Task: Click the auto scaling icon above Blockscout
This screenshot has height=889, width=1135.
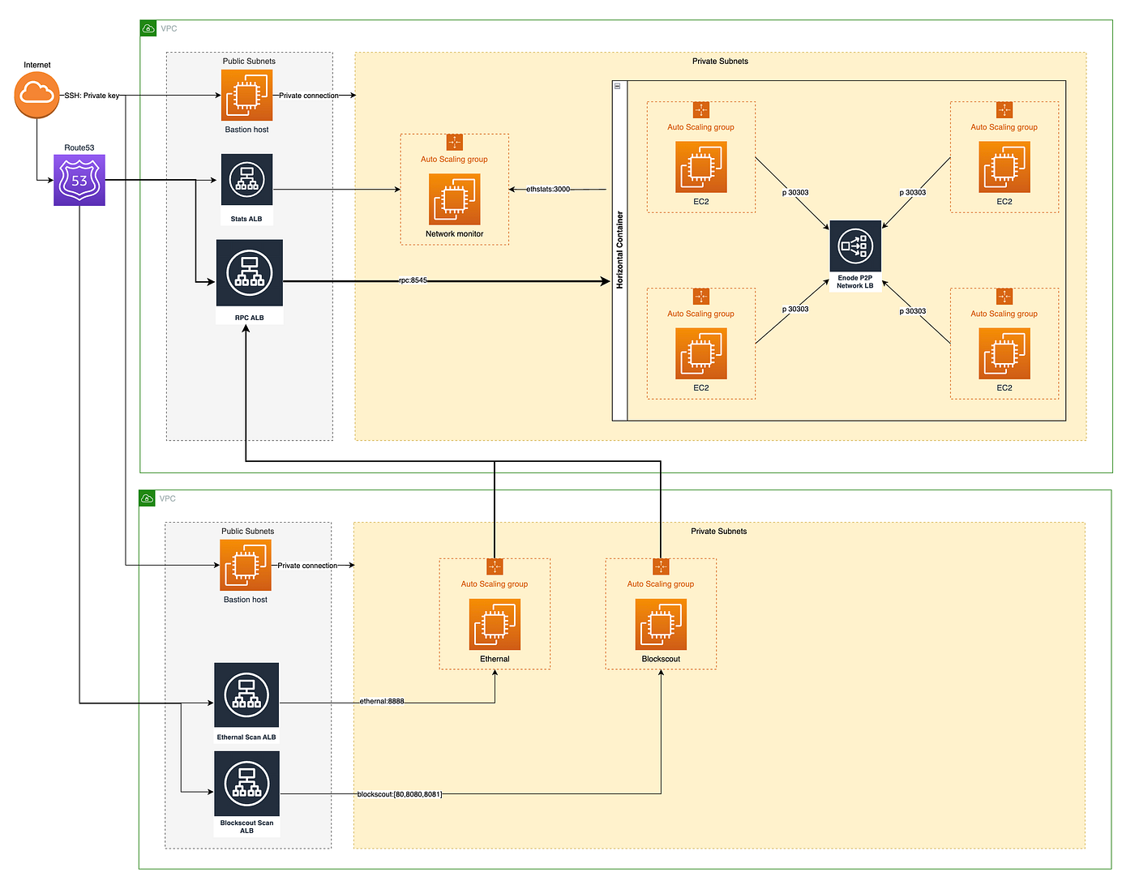Action: coord(661,566)
